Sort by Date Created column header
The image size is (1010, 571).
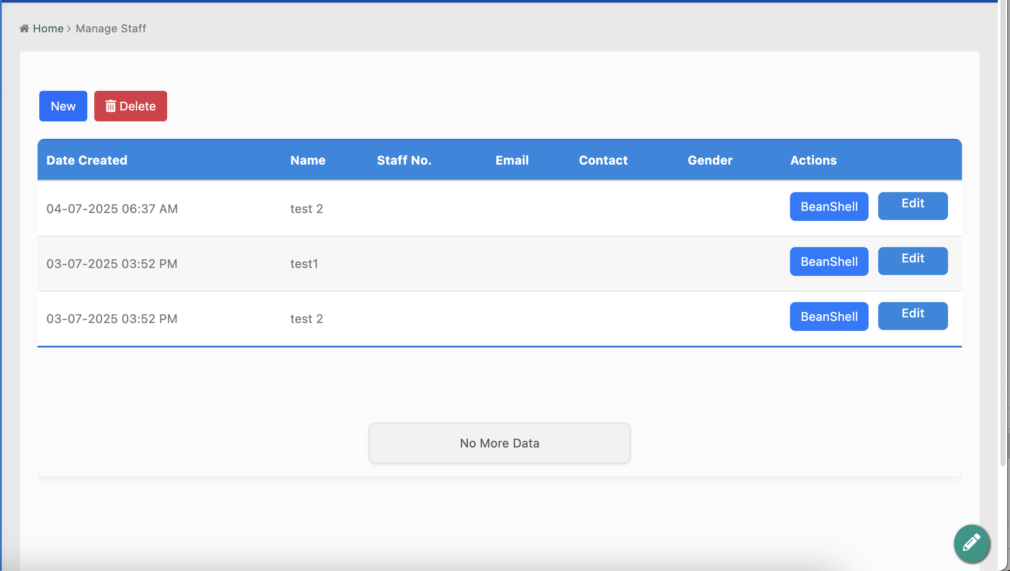click(87, 160)
